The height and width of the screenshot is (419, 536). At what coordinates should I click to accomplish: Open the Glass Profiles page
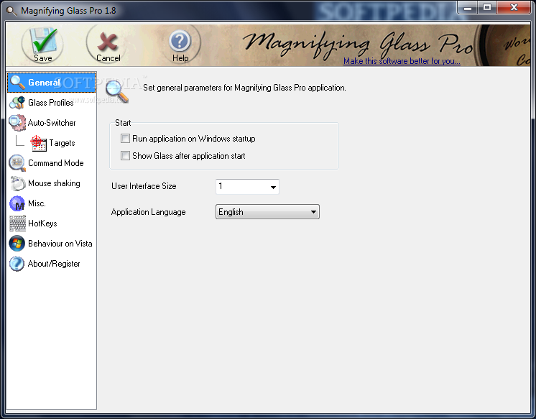[50, 103]
